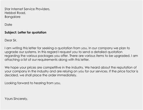The width and height of the screenshot is (143, 110).
Task: Click 'attaching a list of our requirements'
Action: (31, 60)
